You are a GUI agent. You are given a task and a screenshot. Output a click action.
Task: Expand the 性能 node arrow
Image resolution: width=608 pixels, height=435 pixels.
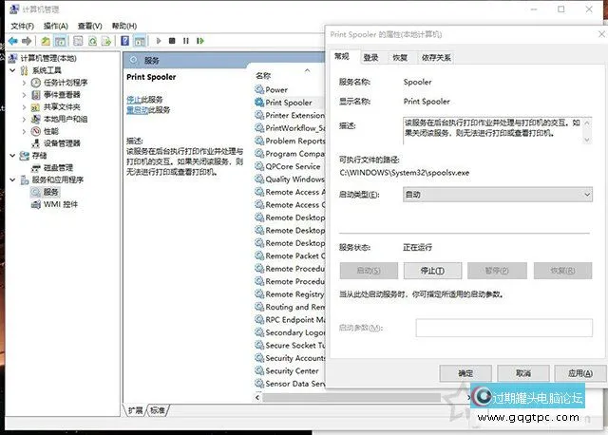(x=24, y=131)
